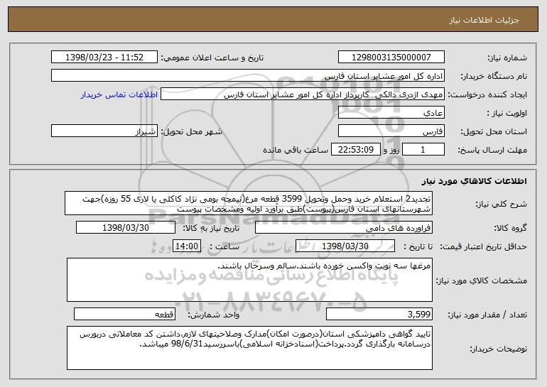Click buyer notes box (توضیحات خریدار)
Image resolution: width=547 pixels, height=387 pixels.
[249, 348]
